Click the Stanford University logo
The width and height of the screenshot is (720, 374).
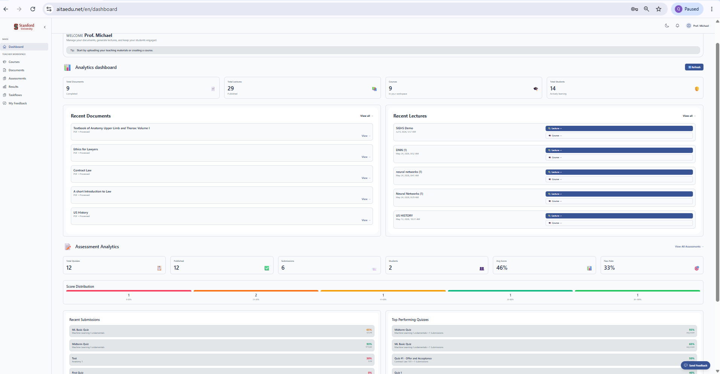coord(24,27)
